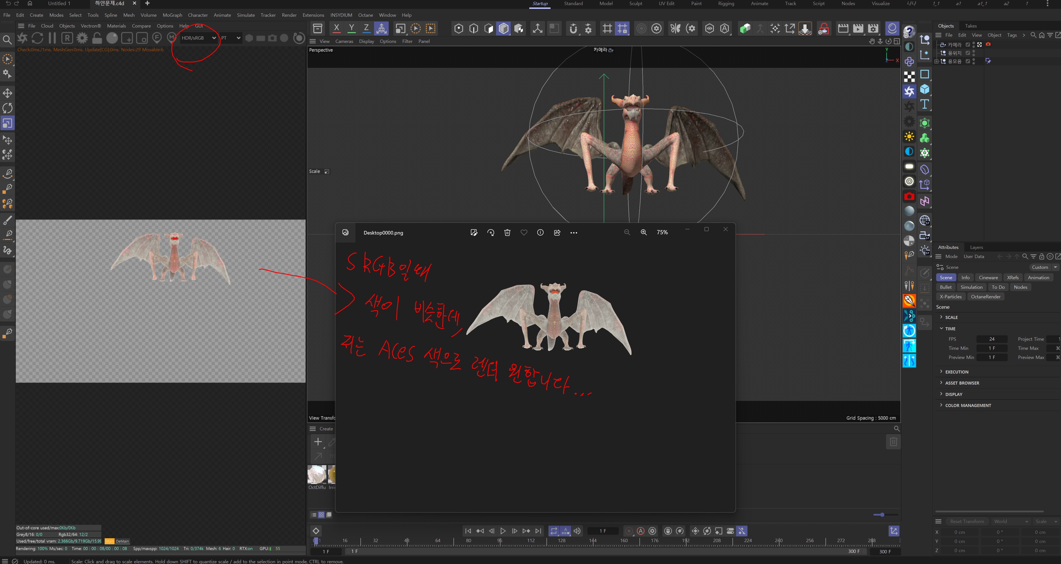Toggle X axis lock in toolbar
The width and height of the screenshot is (1061, 564).
[x=336, y=29]
